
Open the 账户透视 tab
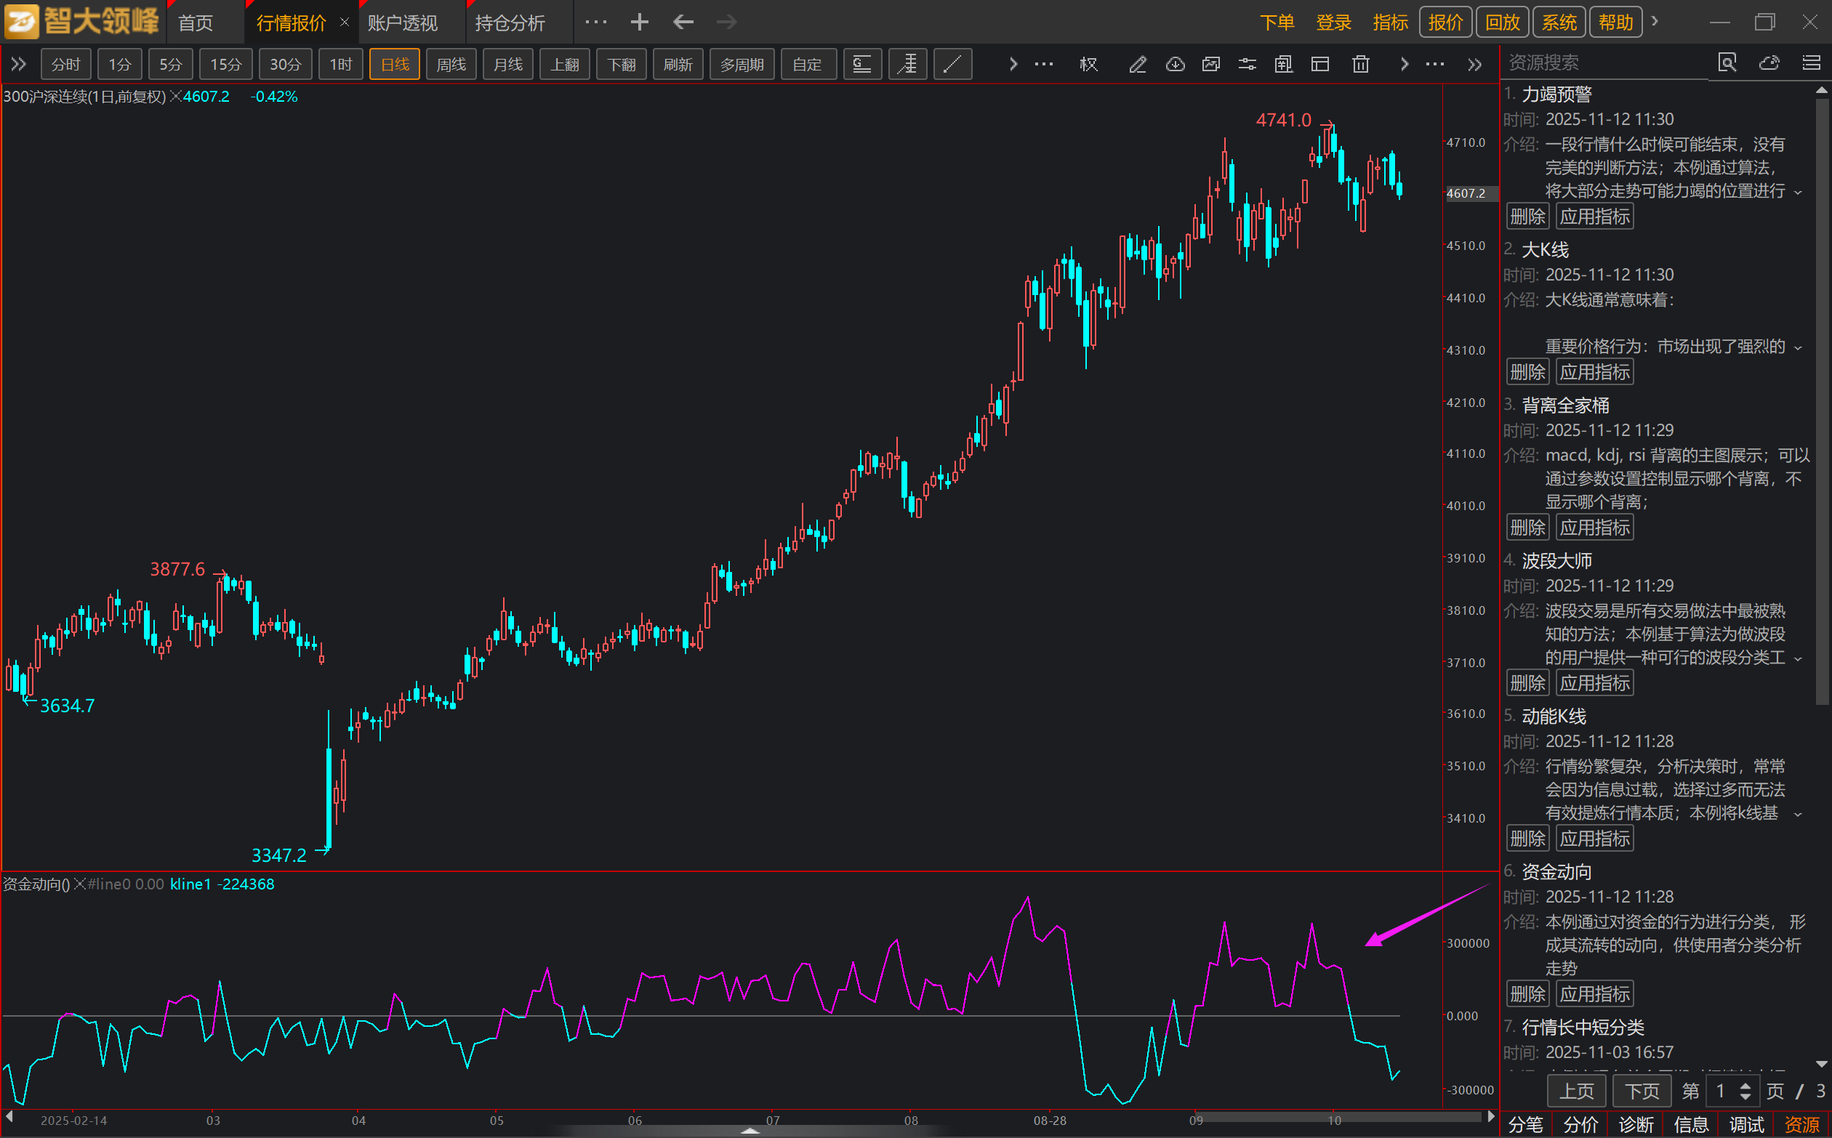pyautogui.click(x=402, y=23)
